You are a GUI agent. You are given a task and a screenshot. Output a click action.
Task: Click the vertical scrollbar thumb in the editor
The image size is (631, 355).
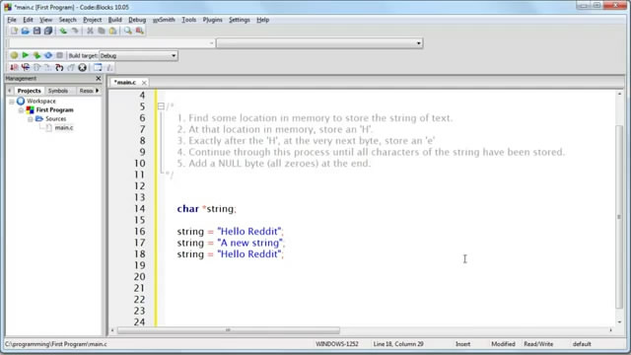(x=619, y=217)
